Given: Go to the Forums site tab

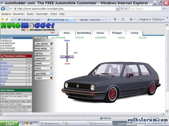Looking at the screenshot, I should (x=100, y=33).
